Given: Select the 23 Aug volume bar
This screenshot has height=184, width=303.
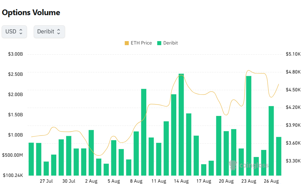Looking at the screenshot, I should (249, 126).
